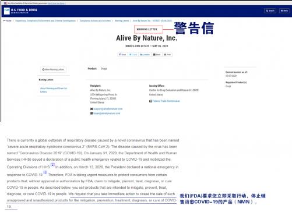Click the icon beside Federal Trade Commission
This screenshot has width=292, height=212.
(150, 101)
